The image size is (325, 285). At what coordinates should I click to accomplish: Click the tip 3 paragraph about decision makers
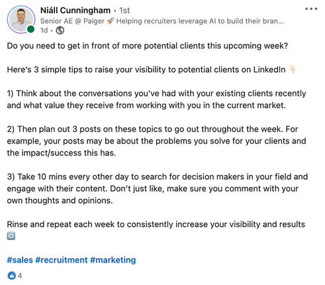tap(158, 188)
